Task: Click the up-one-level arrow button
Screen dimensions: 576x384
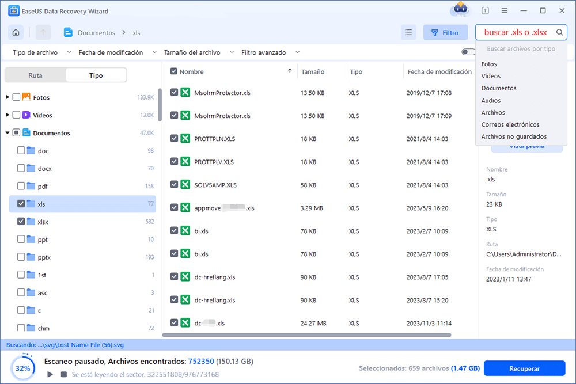Action: tap(43, 33)
